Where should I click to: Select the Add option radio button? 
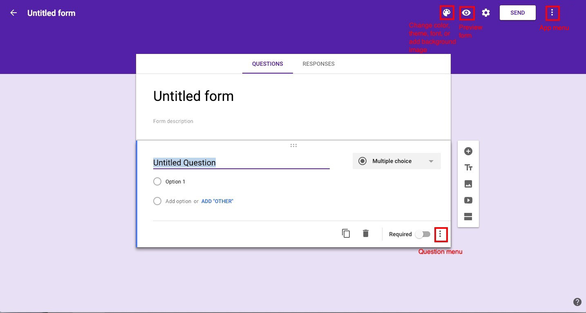[x=157, y=201]
